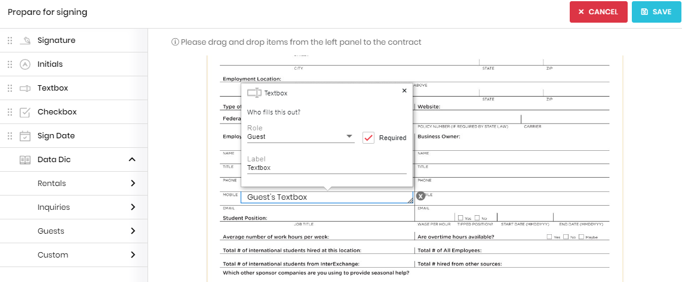The image size is (682, 282).
Task: Grab the drag handle beside Signature
Action: 10,41
